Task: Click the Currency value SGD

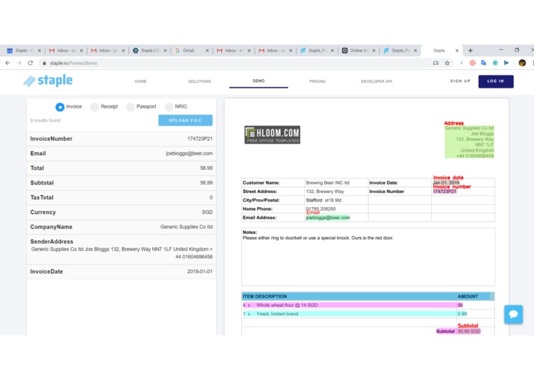Action: (x=207, y=212)
